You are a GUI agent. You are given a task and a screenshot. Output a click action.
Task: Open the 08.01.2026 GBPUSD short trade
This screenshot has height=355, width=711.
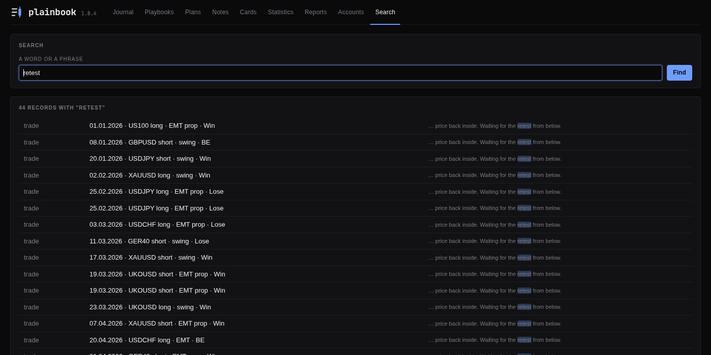pos(150,142)
